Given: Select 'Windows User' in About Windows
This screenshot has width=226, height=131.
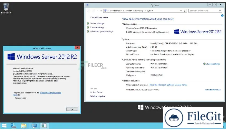Looking at the screenshot, I should (x=21, y=98).
